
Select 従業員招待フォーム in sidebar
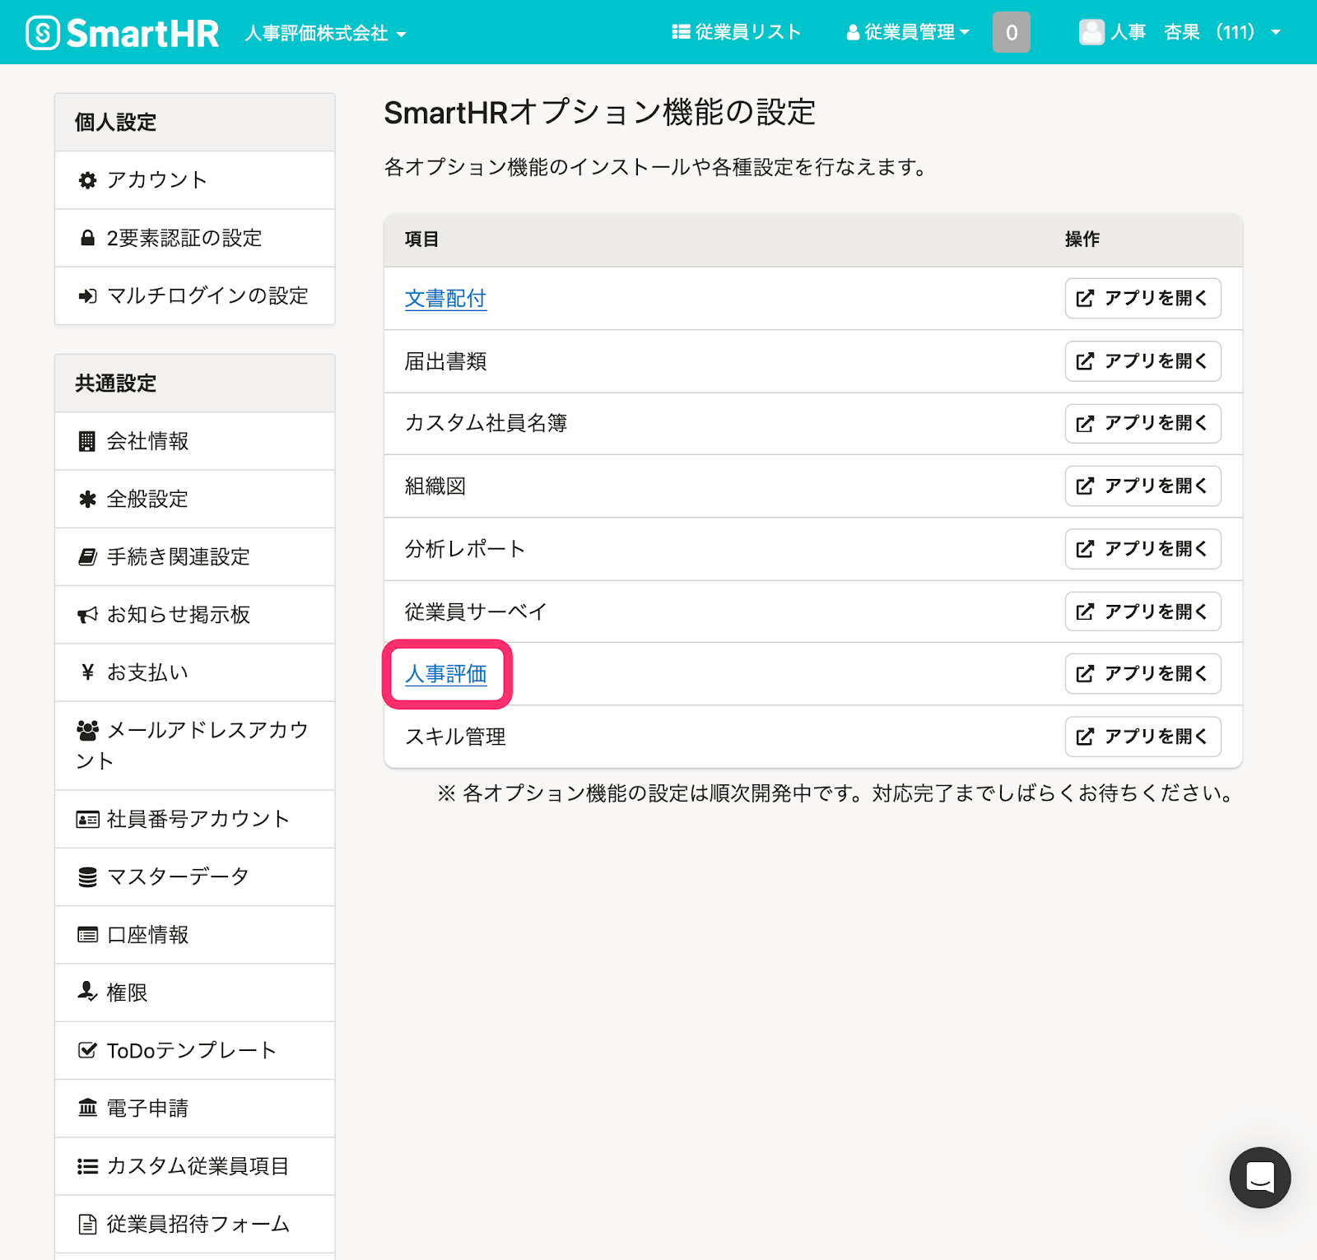[195, 1224]
